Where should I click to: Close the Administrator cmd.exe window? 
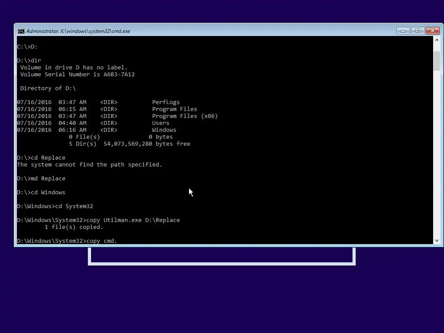[433, 31]
